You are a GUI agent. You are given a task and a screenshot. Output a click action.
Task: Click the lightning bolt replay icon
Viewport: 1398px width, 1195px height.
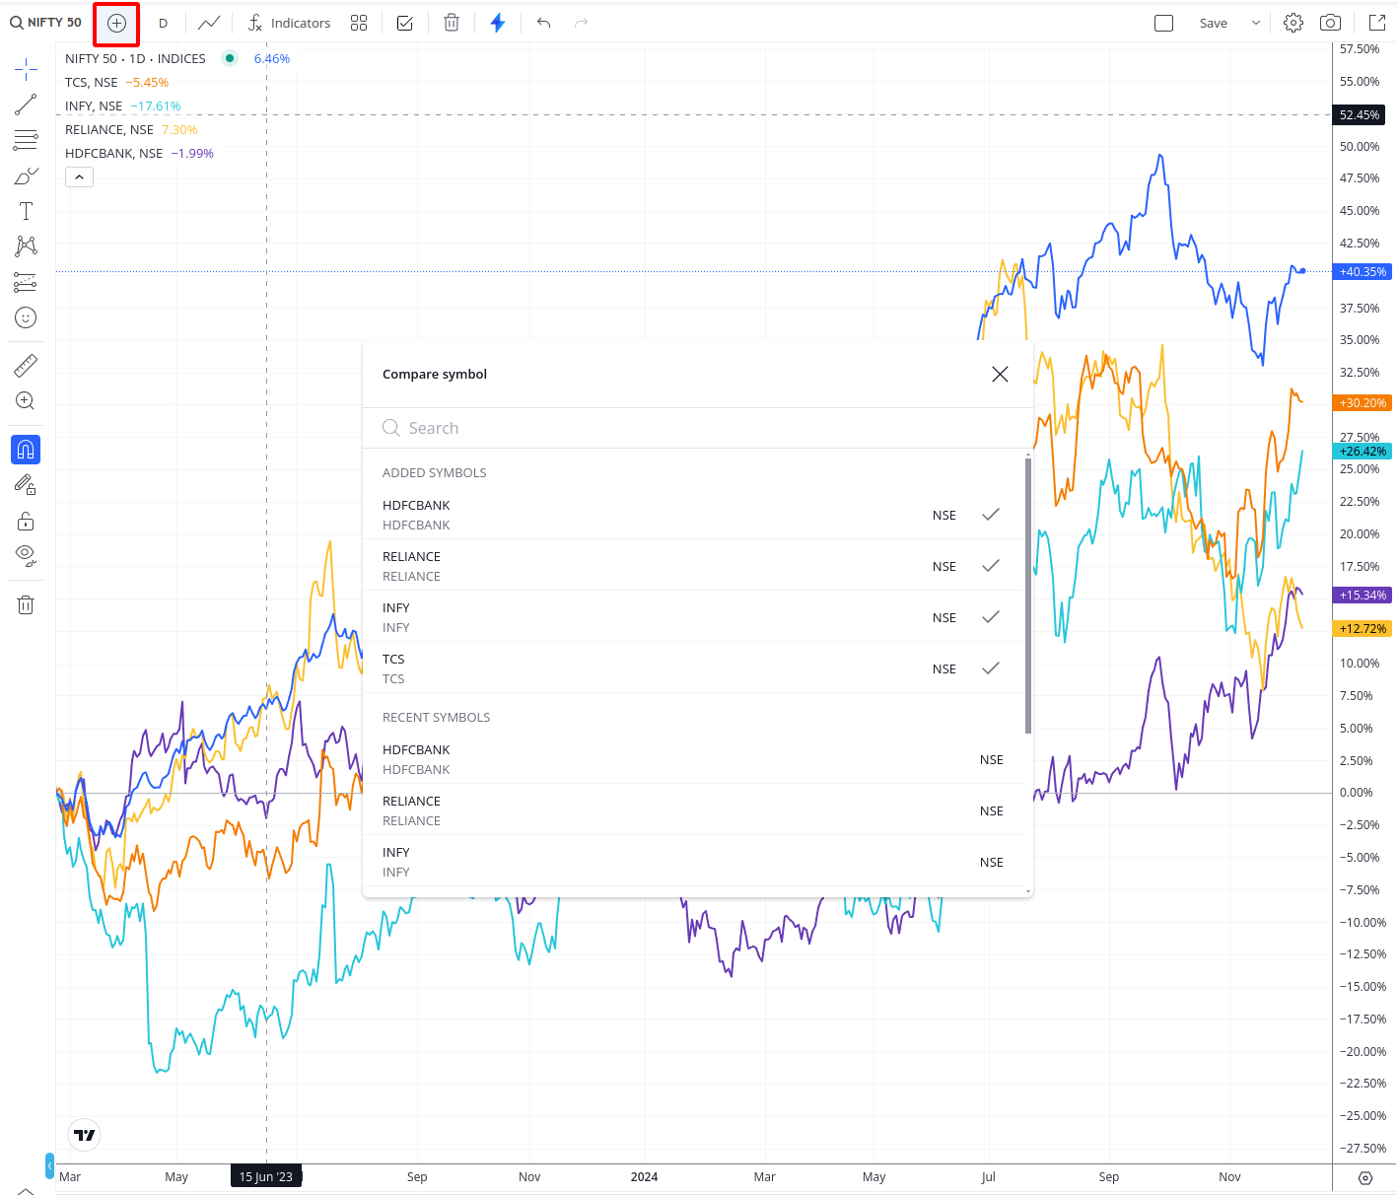coord(498,23)
